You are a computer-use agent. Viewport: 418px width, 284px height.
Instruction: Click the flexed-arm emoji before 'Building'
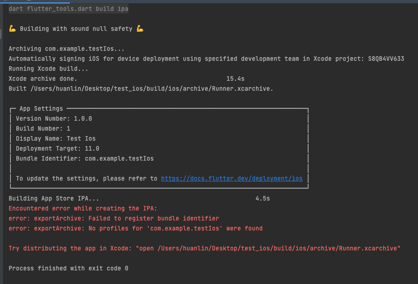13,29
